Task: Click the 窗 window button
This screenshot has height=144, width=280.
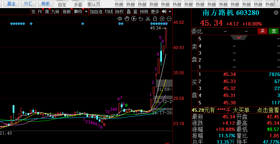Action: point(135,12)
